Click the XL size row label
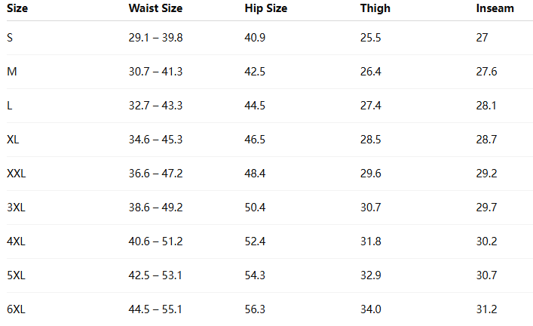Viewport: 533px width, 326px height. 13,140
